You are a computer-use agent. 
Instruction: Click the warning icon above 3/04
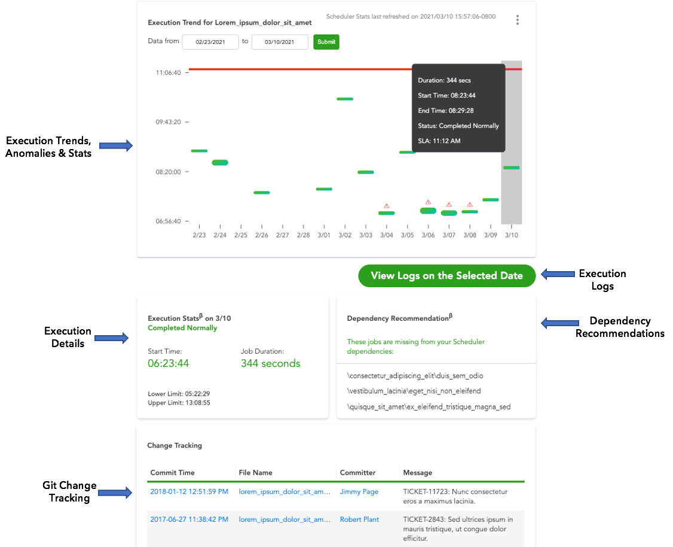coord(387,206)
